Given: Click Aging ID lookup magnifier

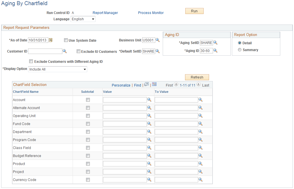Looking at the screenshot, I should 215,51.
